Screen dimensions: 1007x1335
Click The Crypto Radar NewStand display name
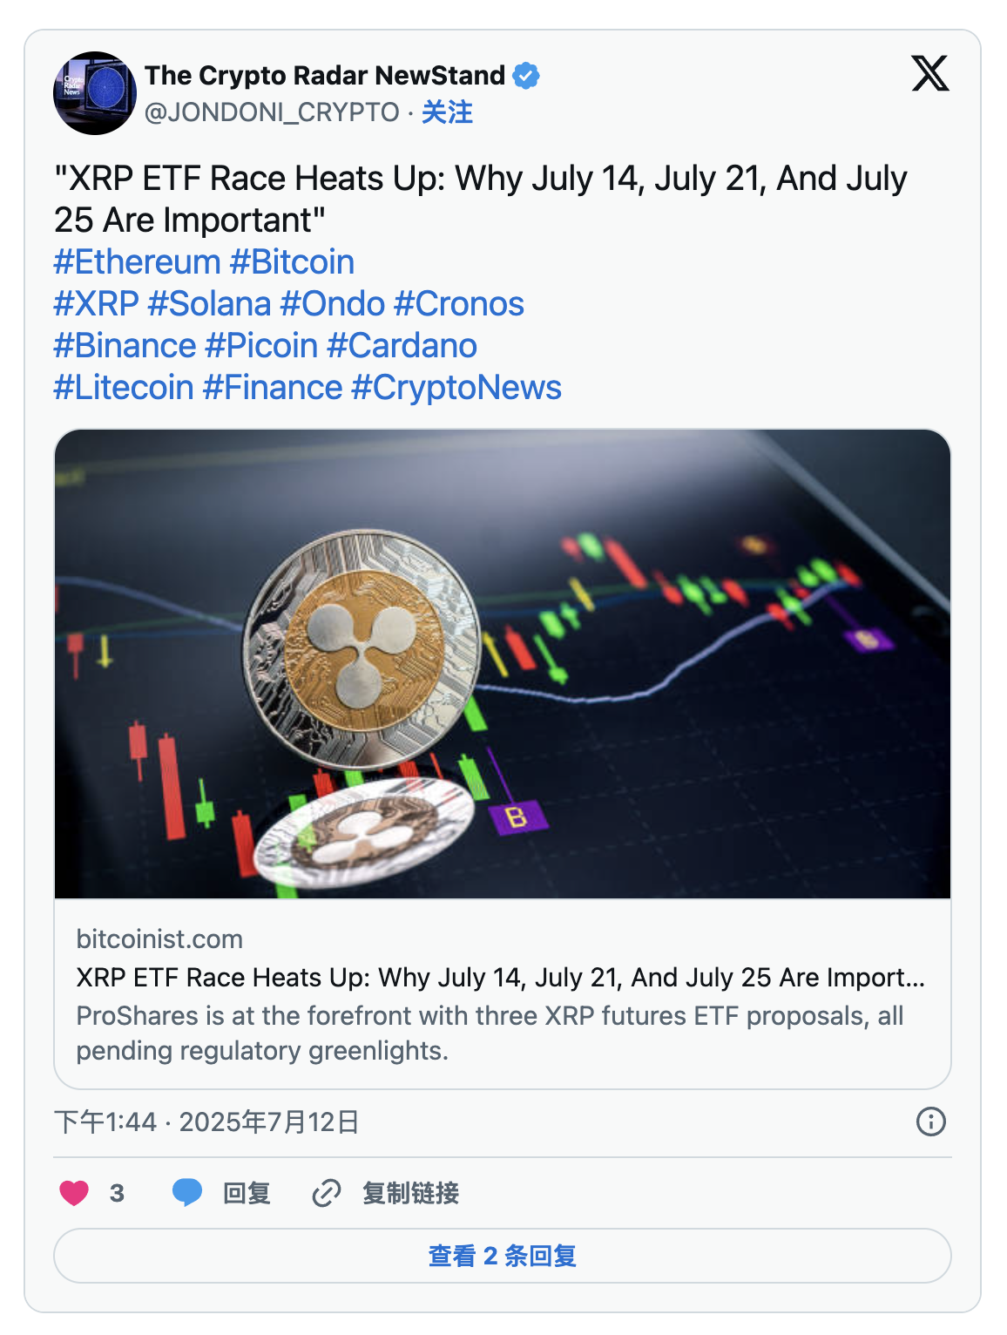click(324, 76)
